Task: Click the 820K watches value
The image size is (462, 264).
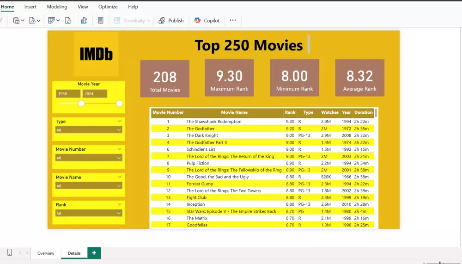Action: click(x=326, y=177)
